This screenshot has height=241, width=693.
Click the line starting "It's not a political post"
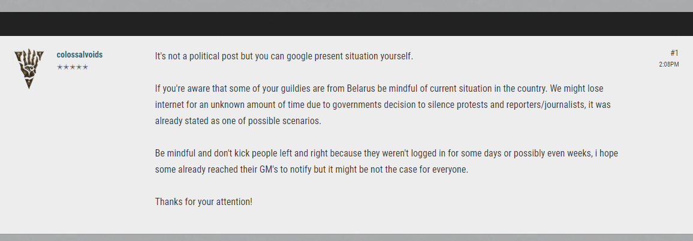[284, 56]
